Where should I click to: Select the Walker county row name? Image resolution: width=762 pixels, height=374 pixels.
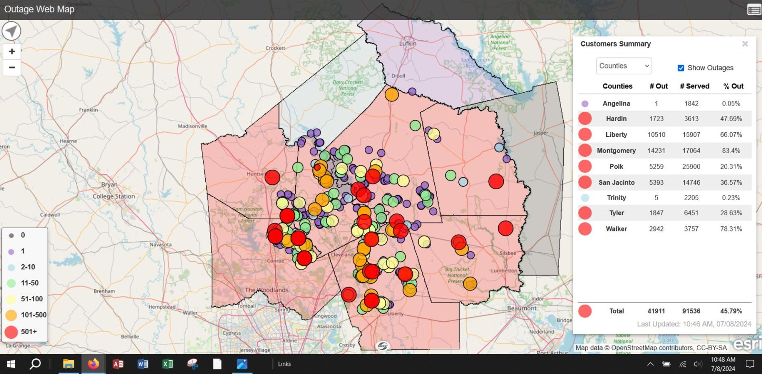(x=616, y=229)
